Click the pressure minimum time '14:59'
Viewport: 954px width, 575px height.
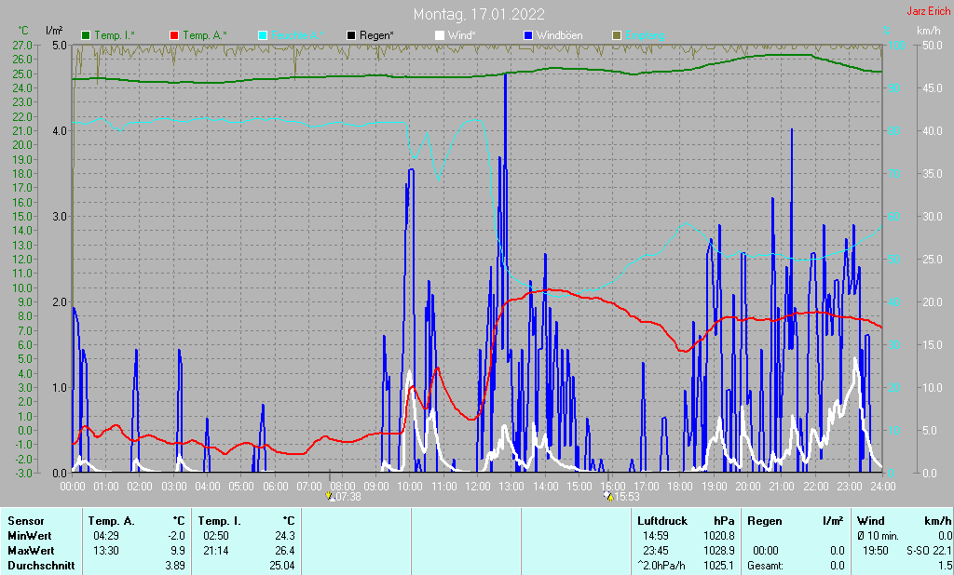pyautogui.click(x=656, y=536)
